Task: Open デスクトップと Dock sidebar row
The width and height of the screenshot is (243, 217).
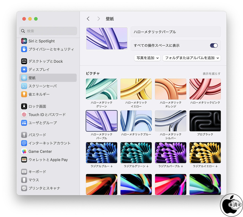Action: [48, 61]
